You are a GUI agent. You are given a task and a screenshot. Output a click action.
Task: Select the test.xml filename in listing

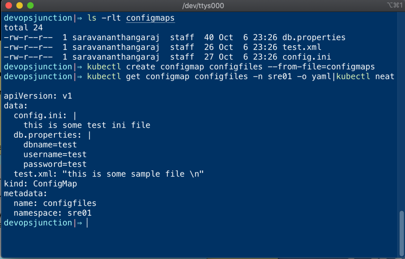301,47
